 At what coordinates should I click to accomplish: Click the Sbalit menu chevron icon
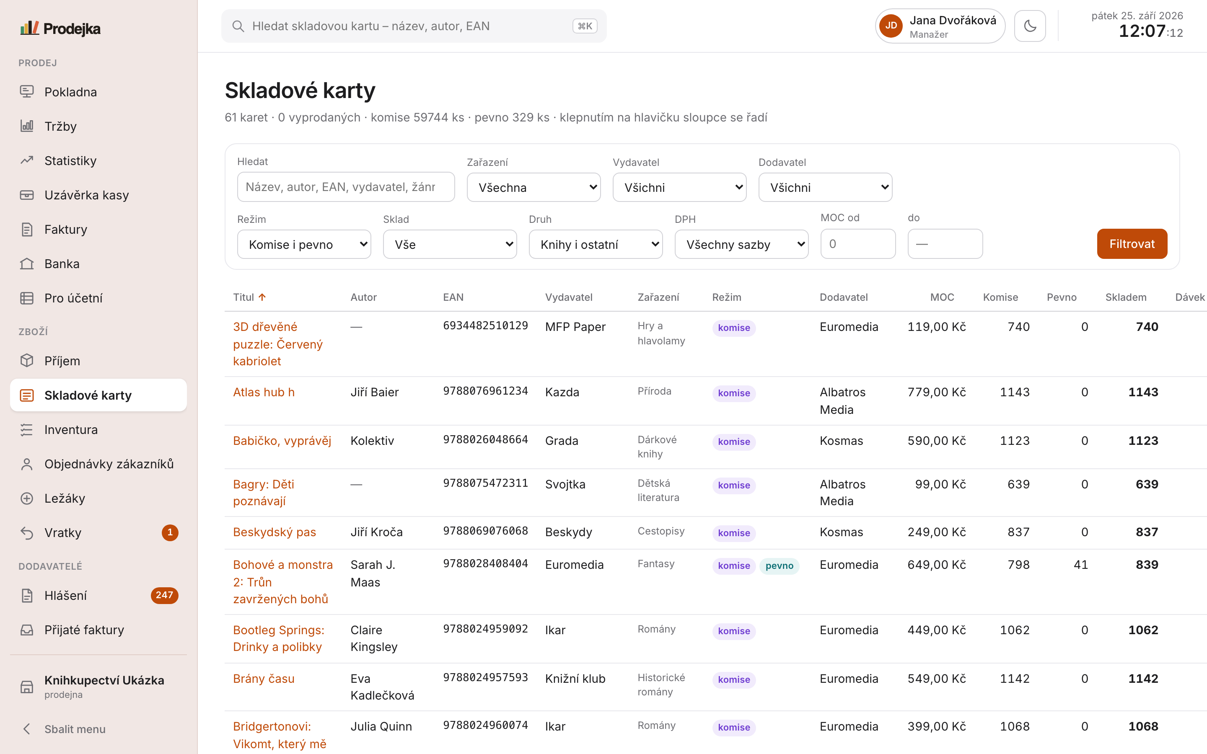pos(27,729)
